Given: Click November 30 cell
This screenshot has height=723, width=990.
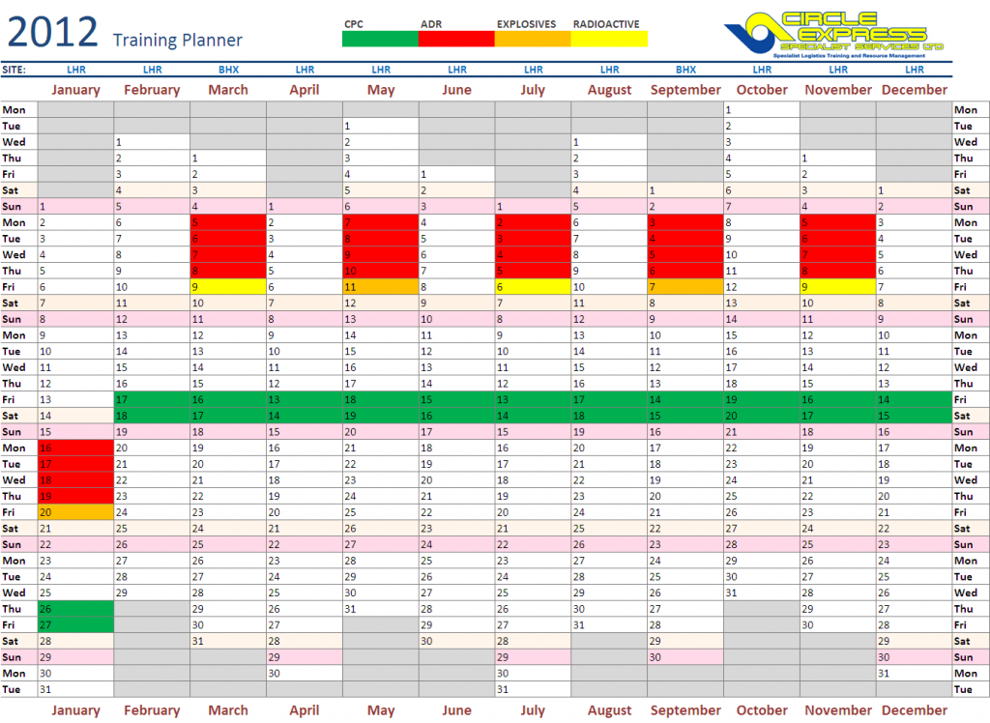Looking at the screenshot, I should (838, 625).
